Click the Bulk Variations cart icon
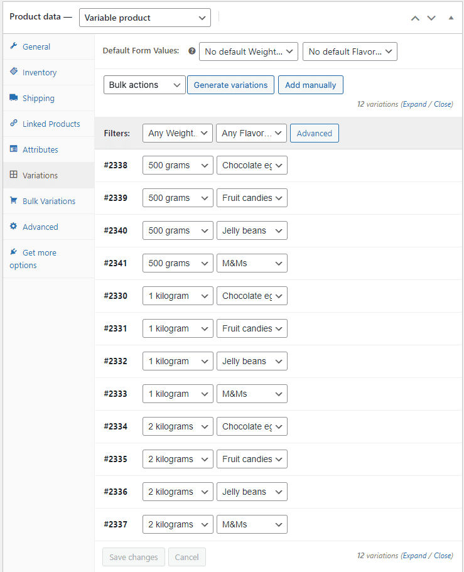The height and width of the screenshot is (572, 464). [14, 201]
